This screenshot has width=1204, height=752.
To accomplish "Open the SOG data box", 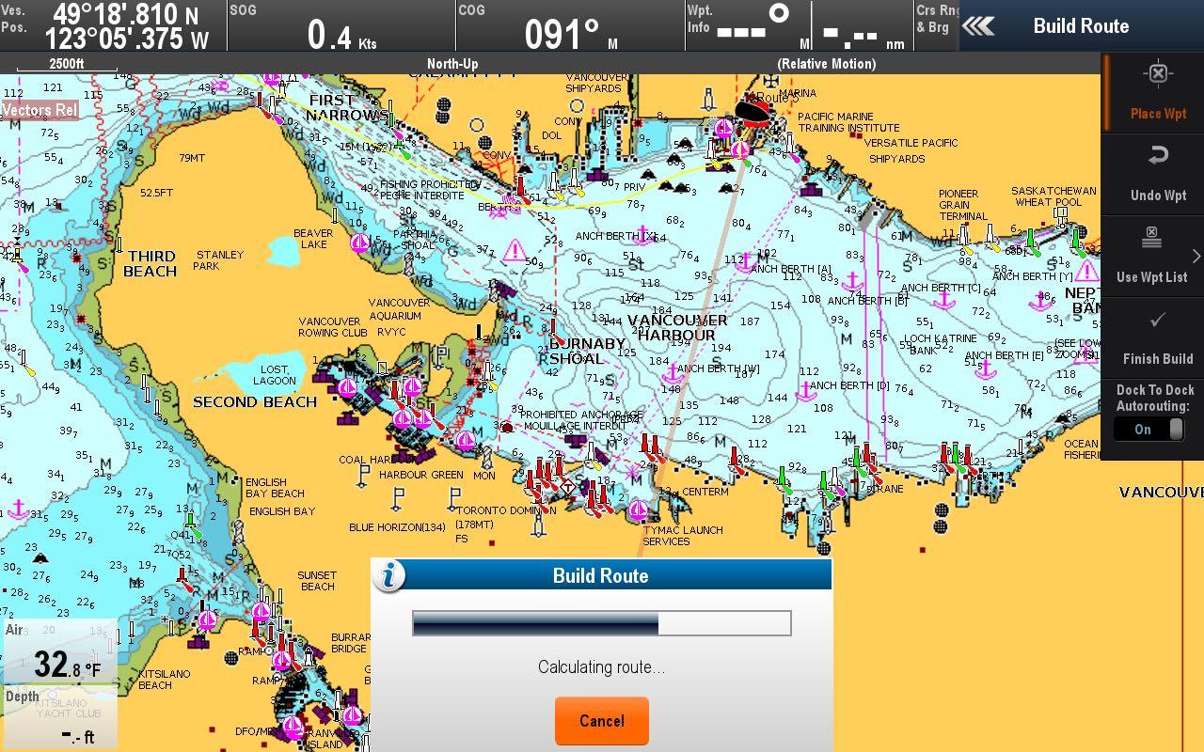I will [x=341, y=25].
